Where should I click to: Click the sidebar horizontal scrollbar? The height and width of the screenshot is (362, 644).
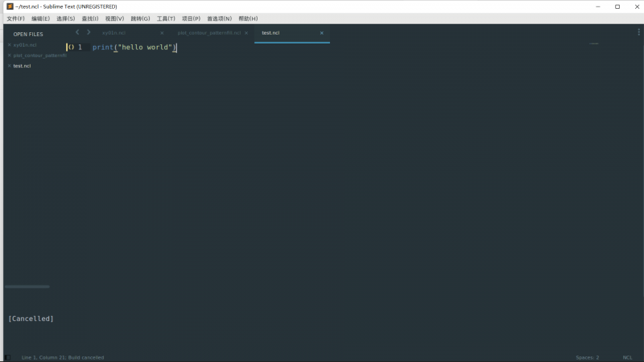click(27, 286)
